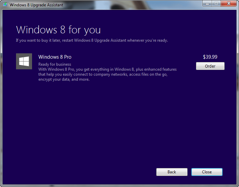This screenshot has width=239, height=187.
Task: Click the 'Ready for business' subtitle
Action: pos(55,64)
